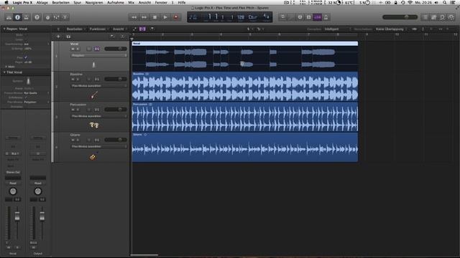The image size is (460, 258).
Task: Open the Keine Überlappung drag mode dropdown
Action: coord(391,29)
